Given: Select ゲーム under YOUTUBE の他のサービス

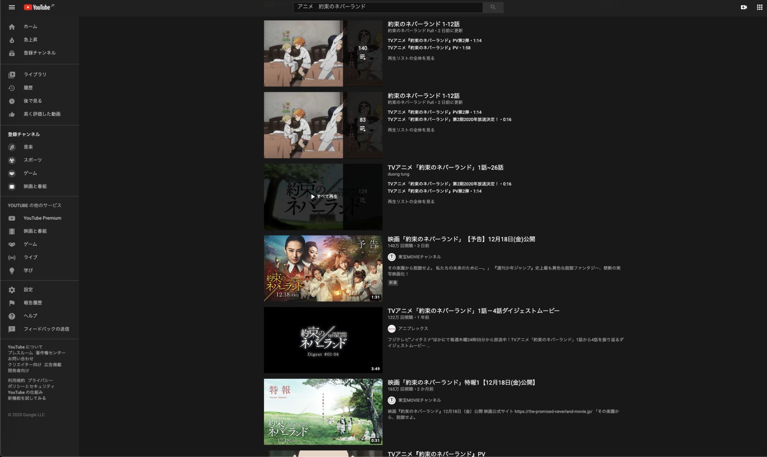Looking at the screenshot, I should [30, 244].
